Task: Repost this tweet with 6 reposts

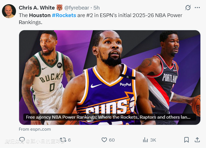Action: tap(63, 140)
